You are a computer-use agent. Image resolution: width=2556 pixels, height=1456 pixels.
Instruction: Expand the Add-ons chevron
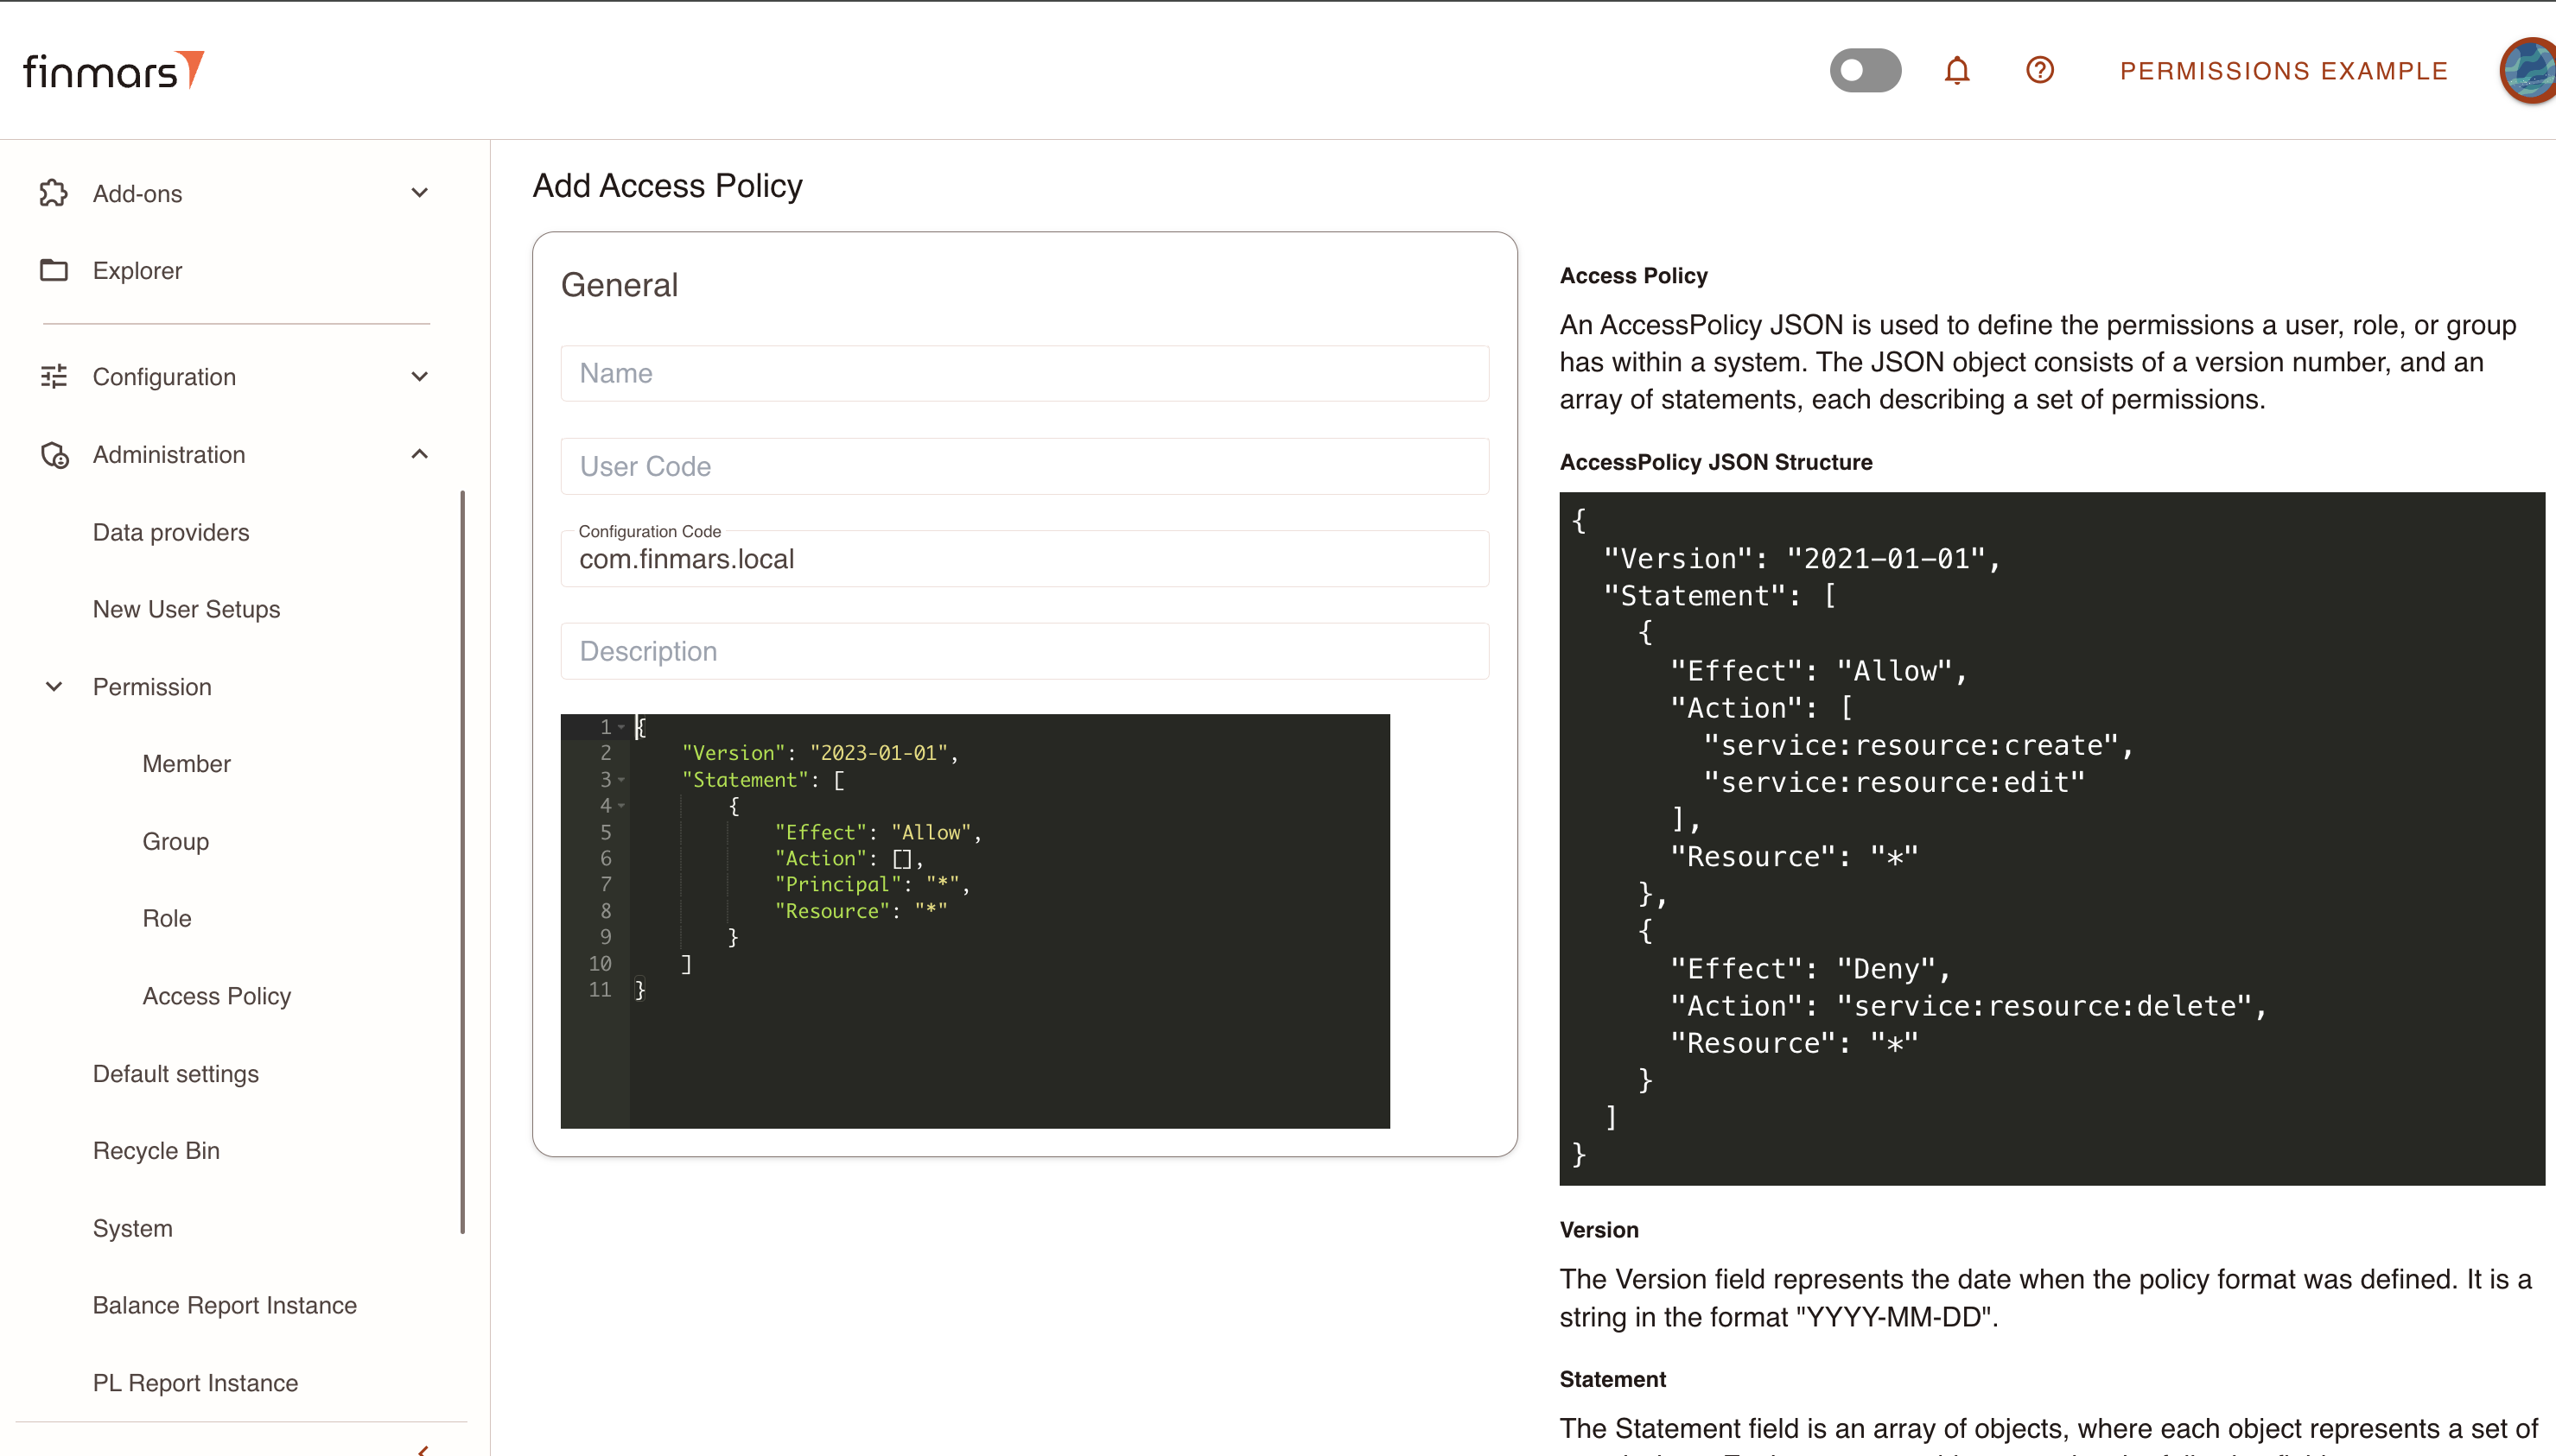click(420, 193)
